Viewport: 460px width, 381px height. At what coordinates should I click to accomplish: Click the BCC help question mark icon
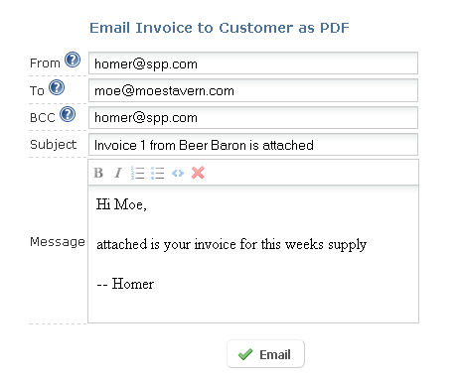click(x=68, y=114)
